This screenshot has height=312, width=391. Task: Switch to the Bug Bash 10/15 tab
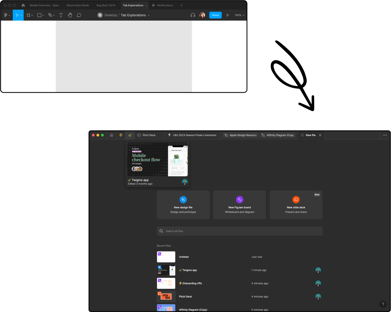(106, 5)
